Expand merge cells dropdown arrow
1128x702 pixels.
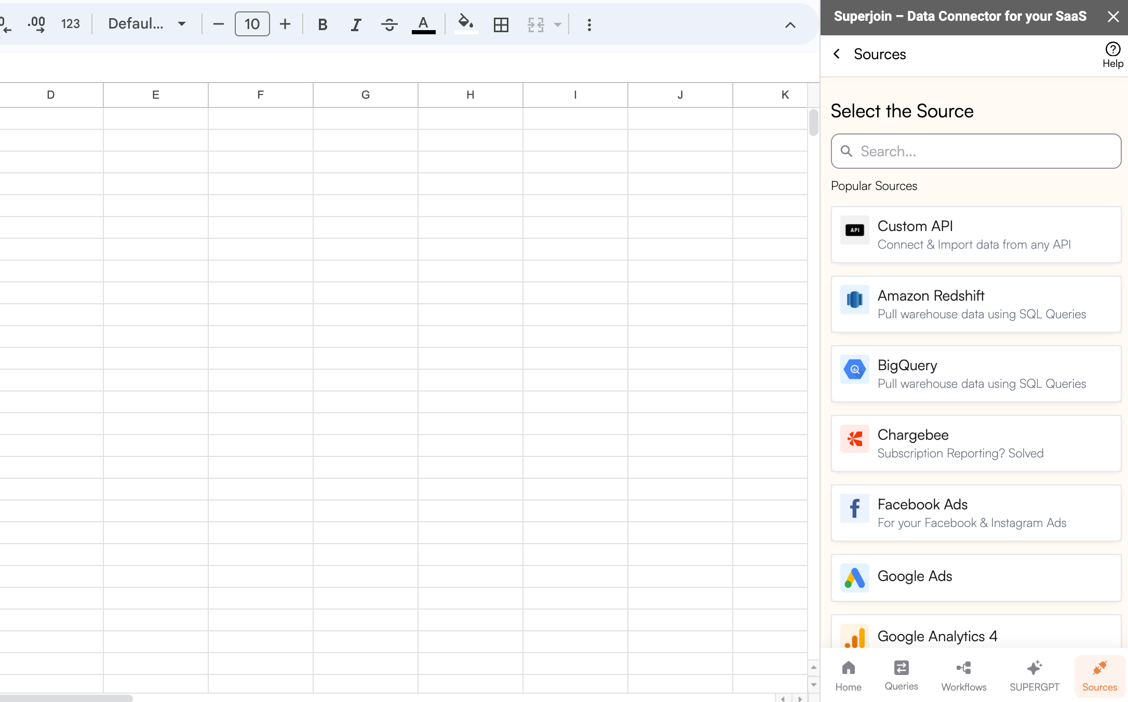[x=557, y=24]
